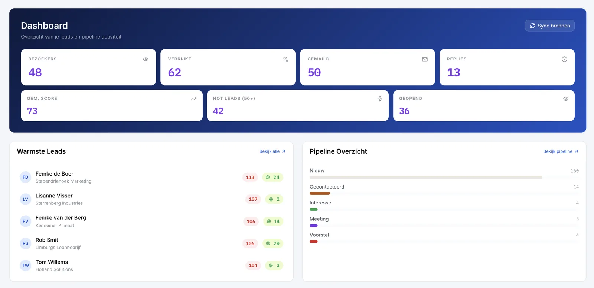This screenshot has width=594, height=288.
Task: Click the lightning bolt icon on Hot Leads card
Action: pyautogui.click(x=380, y=99)
